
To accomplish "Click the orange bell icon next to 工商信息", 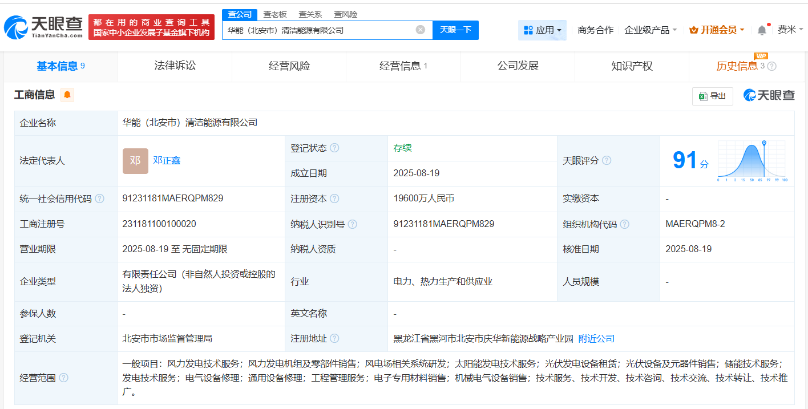I will (67, 96).
